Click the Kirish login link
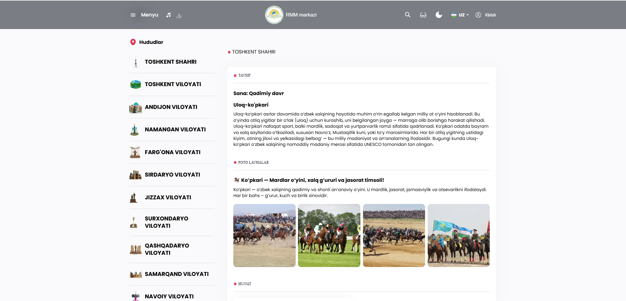The width and height of the screenshot is (626, 301). tap(490, 15)
